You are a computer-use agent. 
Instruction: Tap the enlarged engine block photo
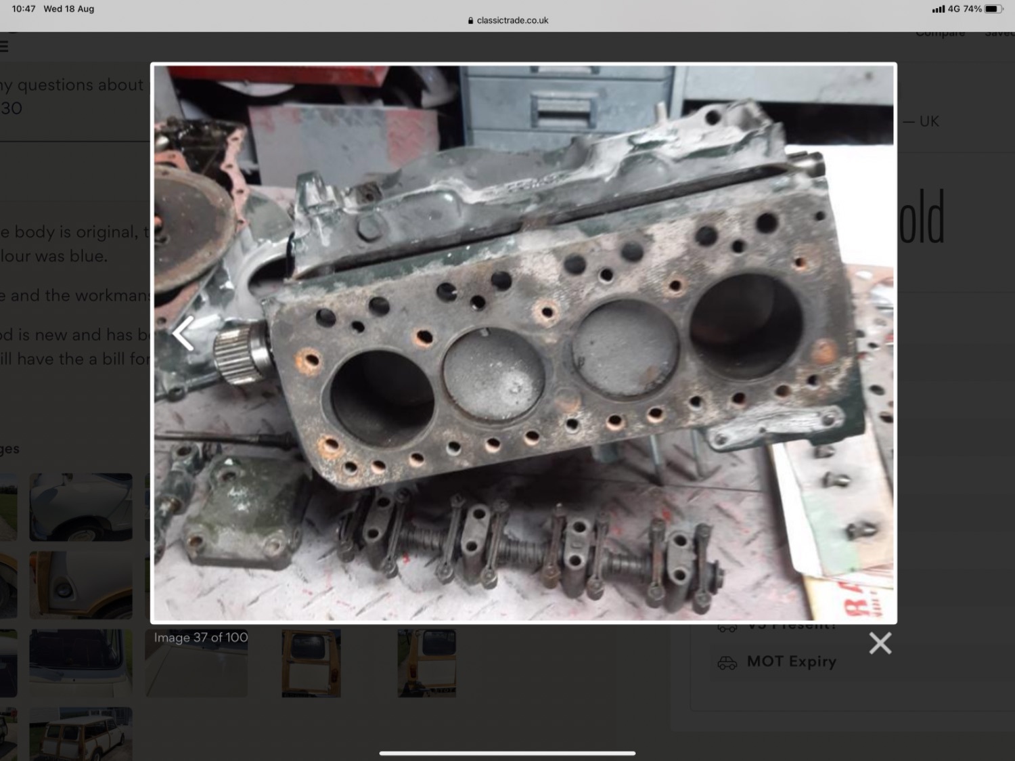(x=524, y=343)
